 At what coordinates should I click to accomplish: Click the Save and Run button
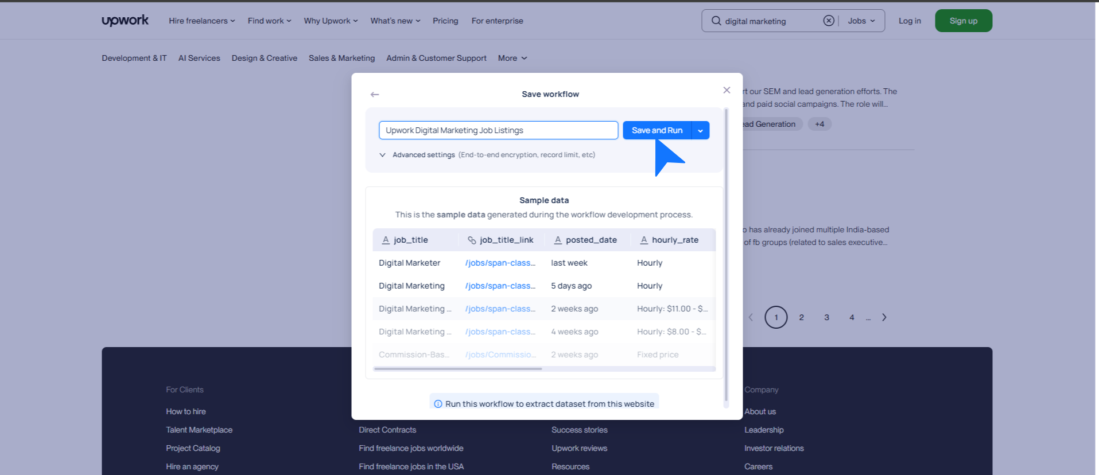point(657,131)
